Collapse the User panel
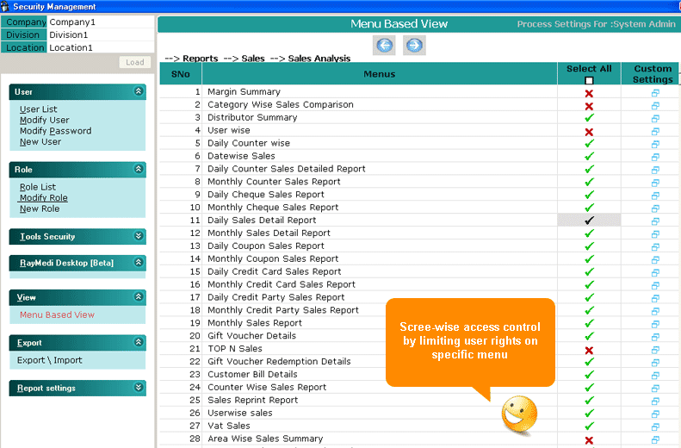This screenshot has width=681, height=448. tap(139, 91)
